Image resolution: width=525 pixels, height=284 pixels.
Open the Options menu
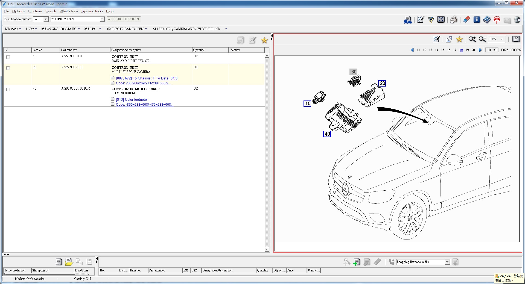(18, 11)
